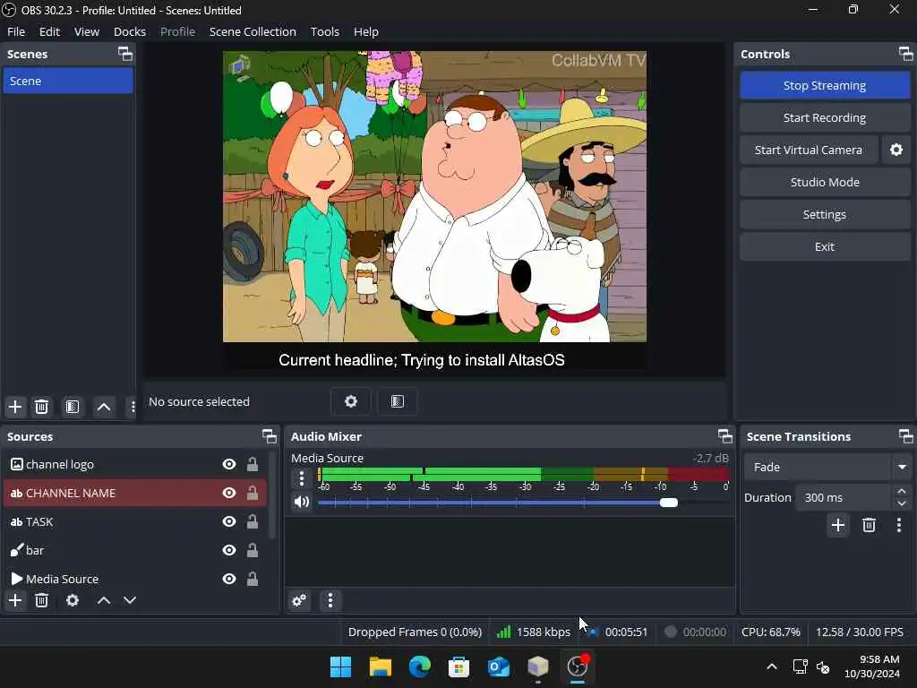Open the Scene Collection menu
Image resolution: width=917 pixels, height=688 pixels.
coord(253,31)
